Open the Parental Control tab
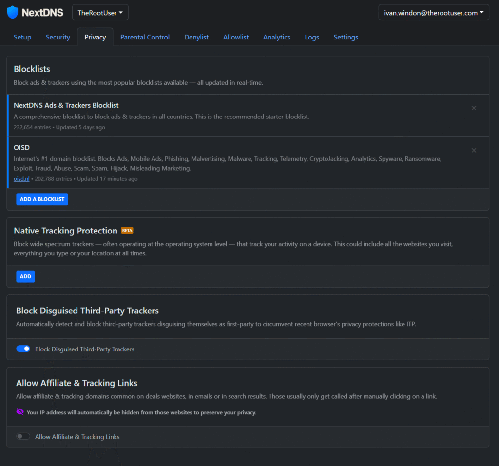Image resolution: width=499 pixels, height=466 pixels. coord(145,37)
